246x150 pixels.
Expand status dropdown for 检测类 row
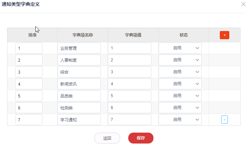click(x=180, y=108)
